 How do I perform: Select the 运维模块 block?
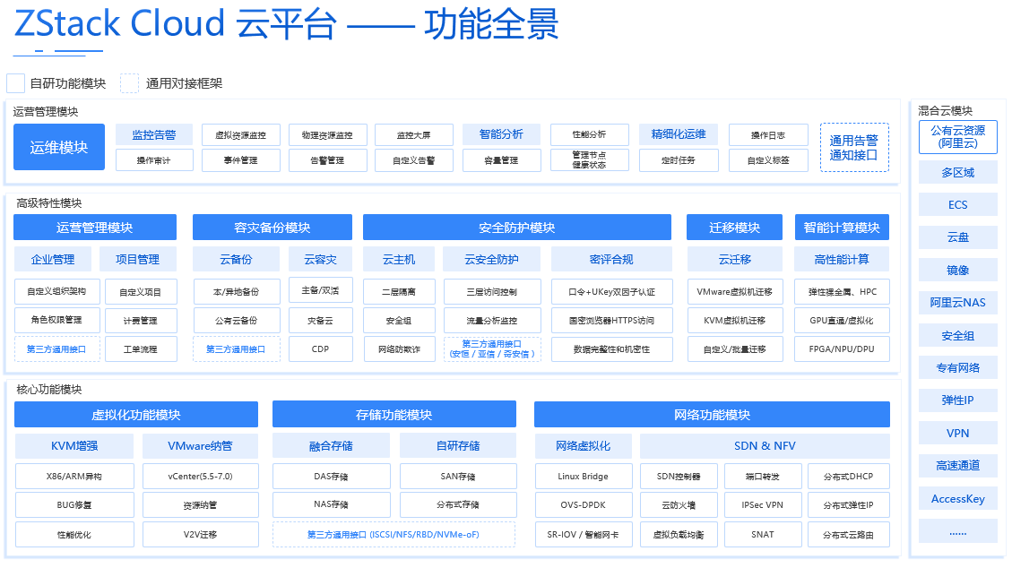click(x=58, y=146)
